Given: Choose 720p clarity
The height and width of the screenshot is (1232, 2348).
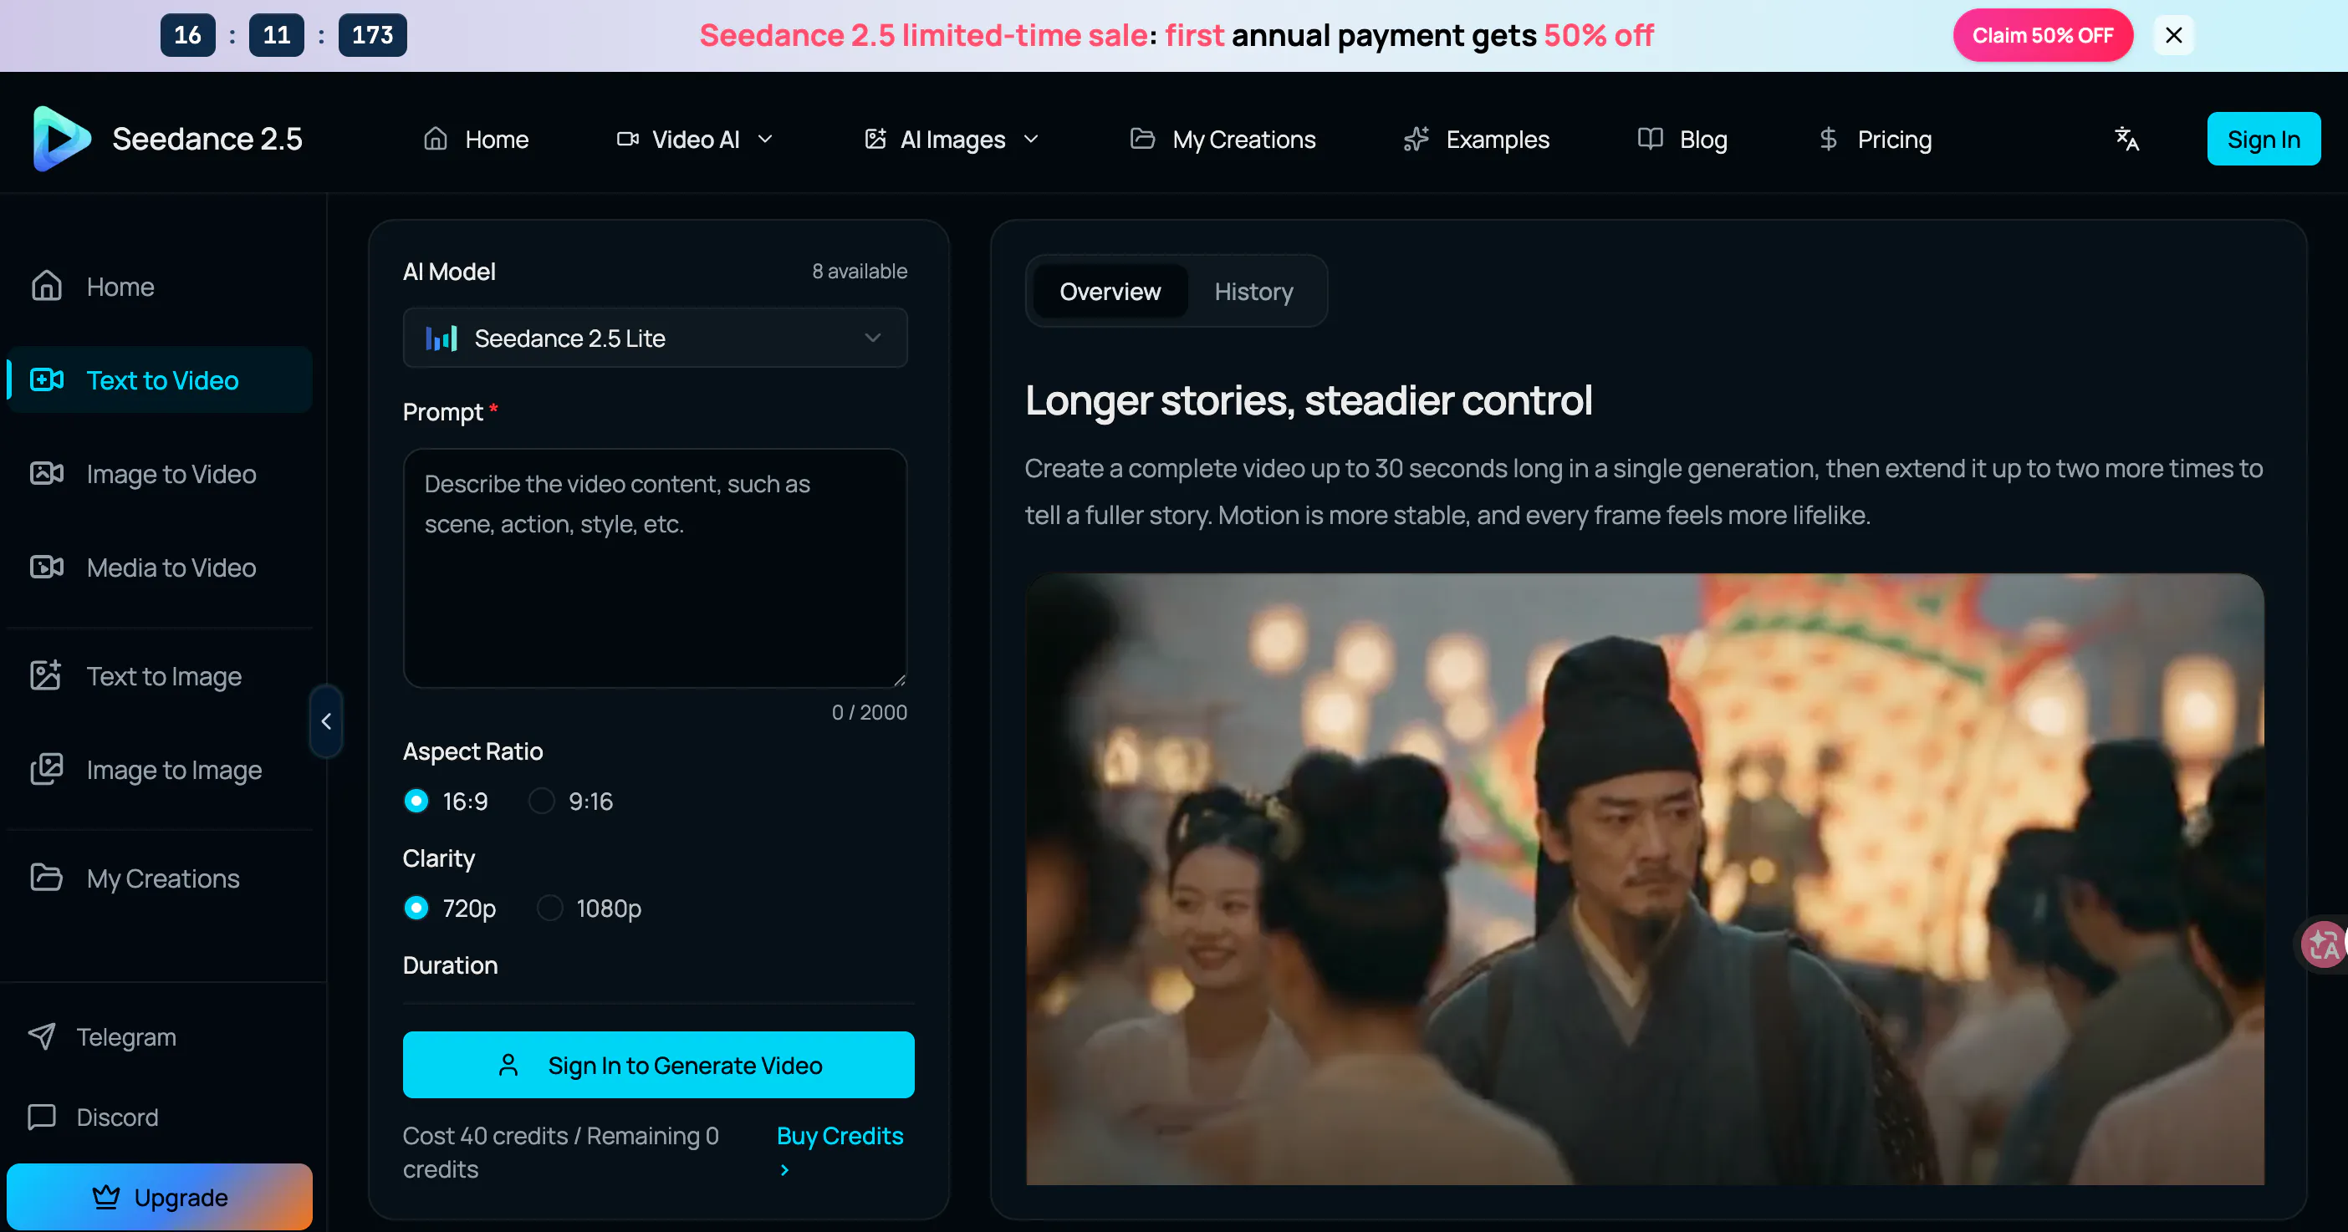Looking at the screenshot, I should coord(416,908).
